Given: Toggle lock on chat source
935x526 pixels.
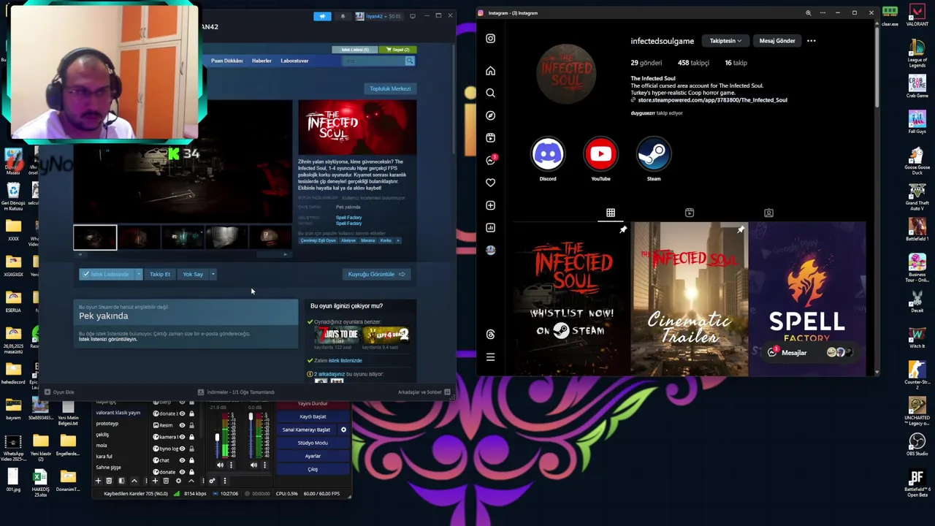Looking at the screenshot, I should (x=192, y=460).
